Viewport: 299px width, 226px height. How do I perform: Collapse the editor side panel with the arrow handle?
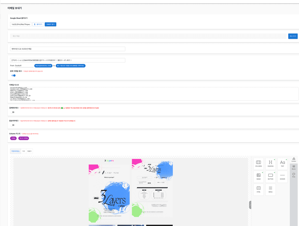click(x=250, y=205)
